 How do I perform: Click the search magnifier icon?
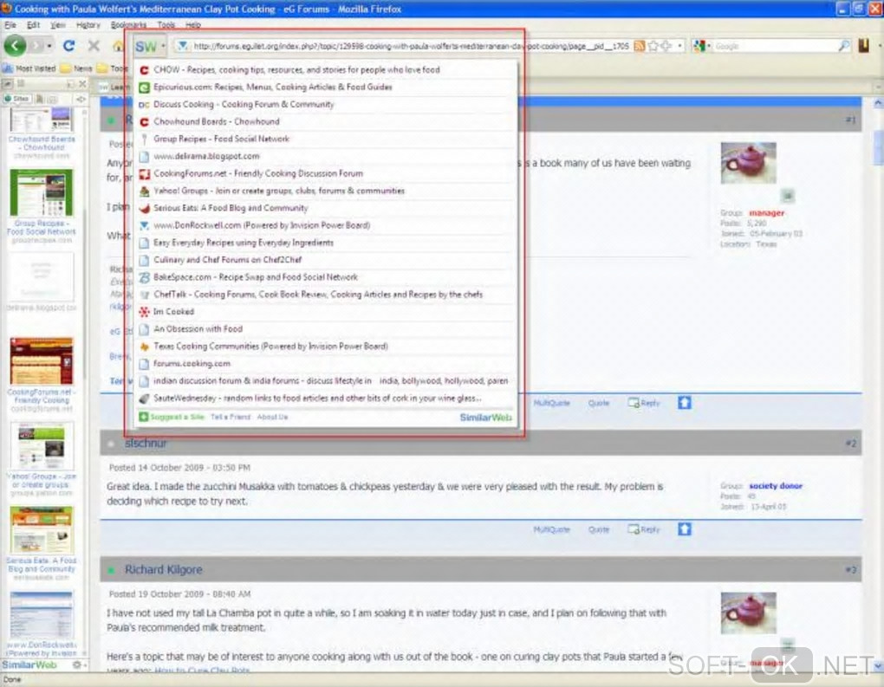tap(844, 46)
